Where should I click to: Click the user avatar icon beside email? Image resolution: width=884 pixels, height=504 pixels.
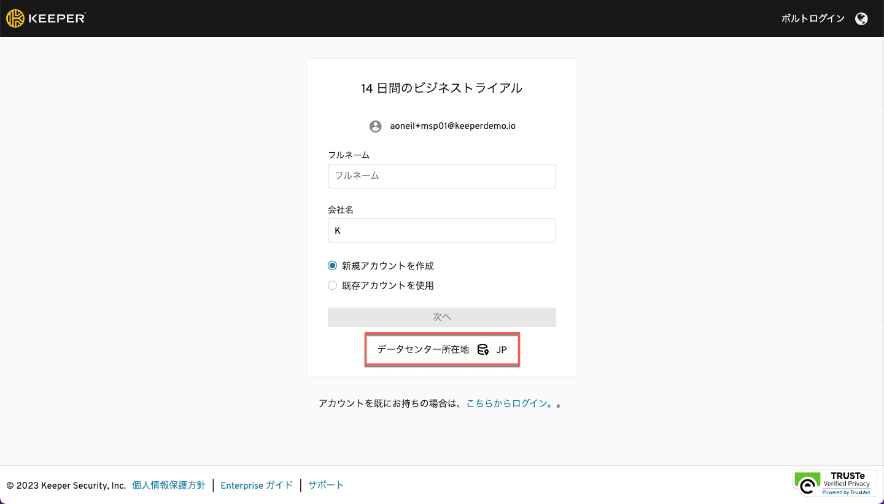point(376,126)
